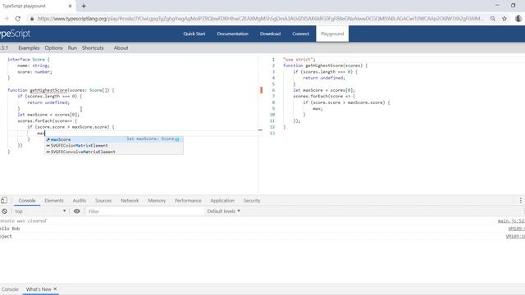Open the Examples menu
Screen dimensions: 525x295
point(29,48)
